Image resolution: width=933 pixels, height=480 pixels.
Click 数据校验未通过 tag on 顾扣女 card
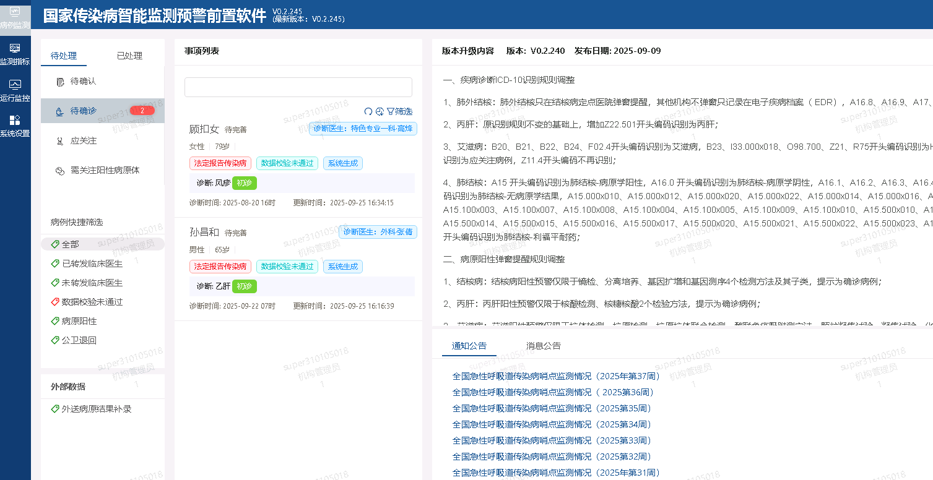point(287,163)
